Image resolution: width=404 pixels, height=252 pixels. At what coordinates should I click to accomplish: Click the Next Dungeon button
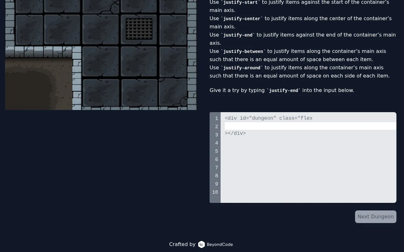(x=376, y=217)
